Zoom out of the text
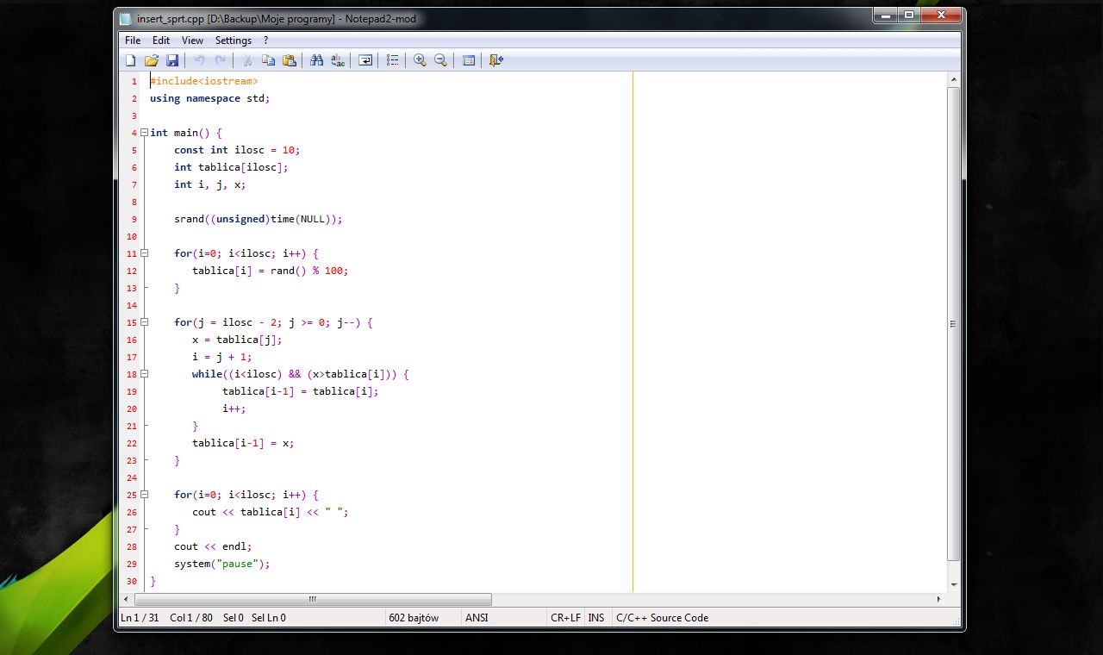 click(440, 59)
